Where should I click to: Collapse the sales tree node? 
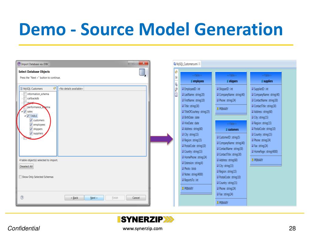point(22,112)
